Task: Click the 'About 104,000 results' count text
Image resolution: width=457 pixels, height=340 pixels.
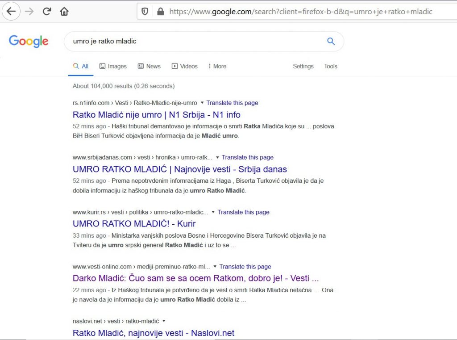Action: coord(124,86)
